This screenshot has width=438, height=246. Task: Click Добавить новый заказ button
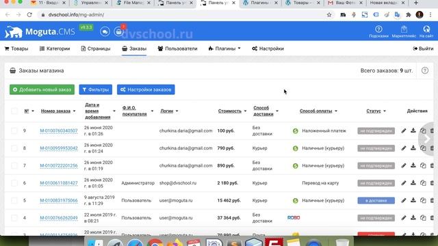click(x=42, y=90)
